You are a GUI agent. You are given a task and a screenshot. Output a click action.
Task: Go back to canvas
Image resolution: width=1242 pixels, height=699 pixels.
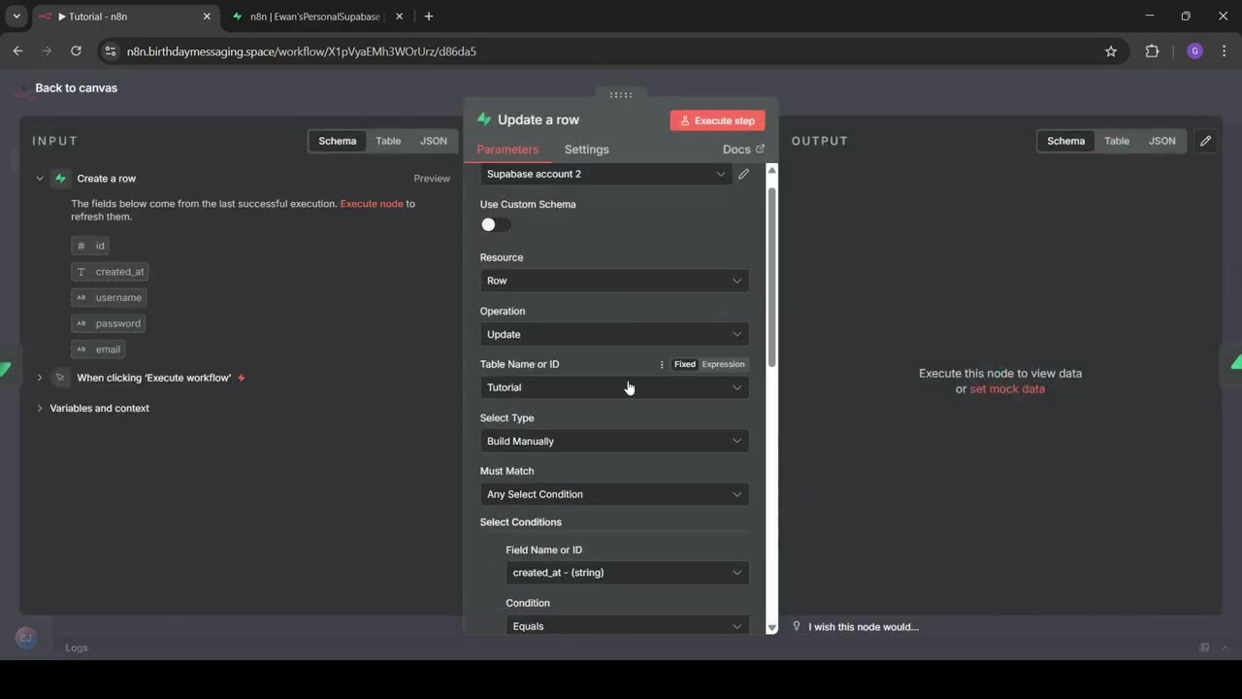[x=76, y=87]
